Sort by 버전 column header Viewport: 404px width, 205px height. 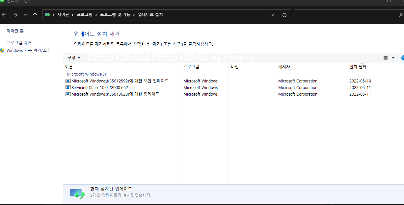(x=252, y=67)
